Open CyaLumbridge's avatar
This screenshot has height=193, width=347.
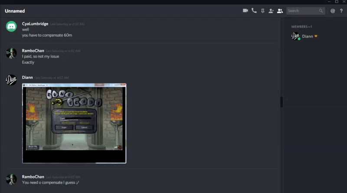pos(11,26)
